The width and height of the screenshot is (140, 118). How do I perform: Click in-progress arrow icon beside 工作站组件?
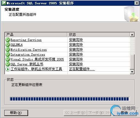[x=8, y=69]
